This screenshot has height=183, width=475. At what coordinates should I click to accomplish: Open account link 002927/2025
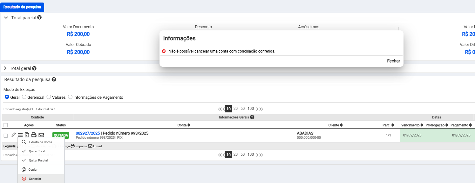[88, 133]
